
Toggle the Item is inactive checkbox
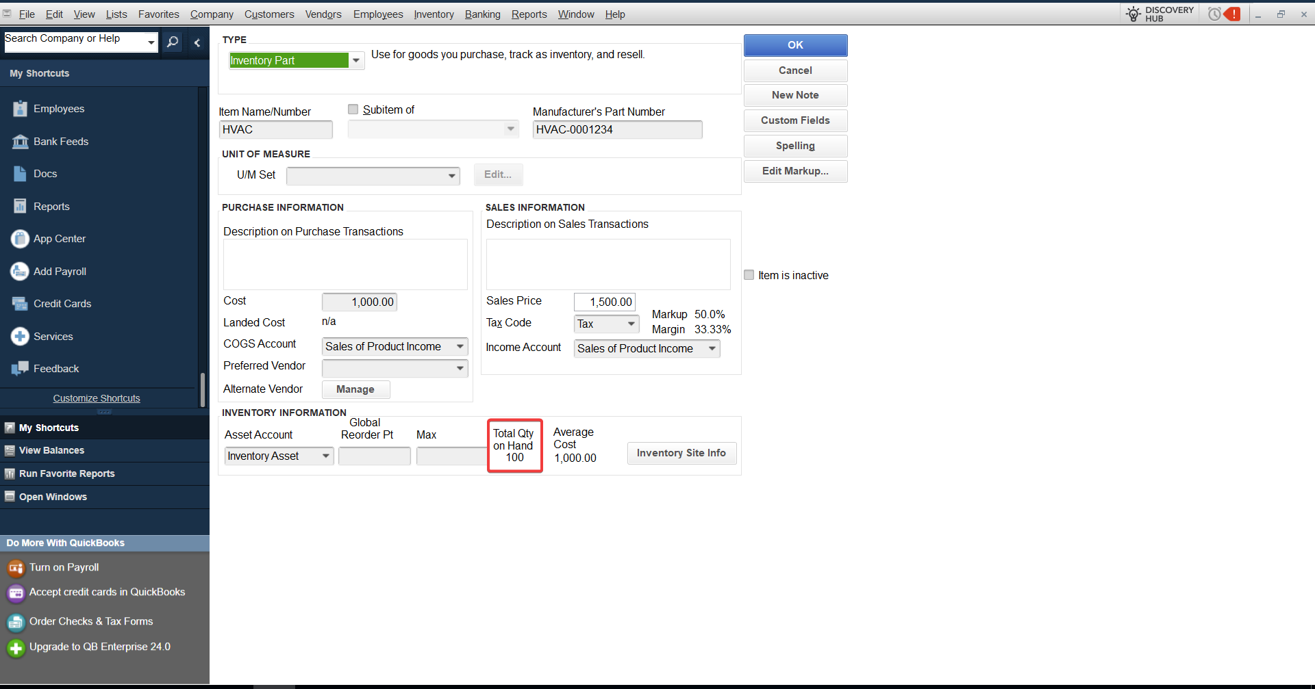click(749, 275)
